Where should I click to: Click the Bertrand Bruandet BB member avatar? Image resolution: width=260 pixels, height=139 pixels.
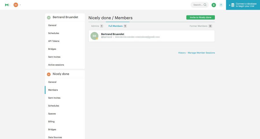pyautogui.click(x=94, y=36)
